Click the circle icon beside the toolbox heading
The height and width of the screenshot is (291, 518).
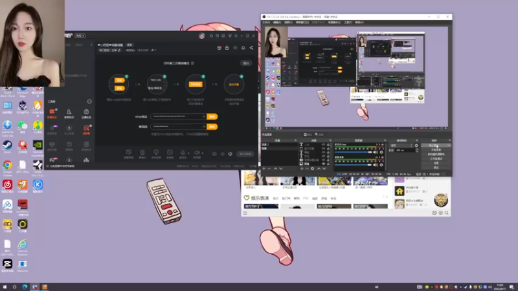point(89,102)
